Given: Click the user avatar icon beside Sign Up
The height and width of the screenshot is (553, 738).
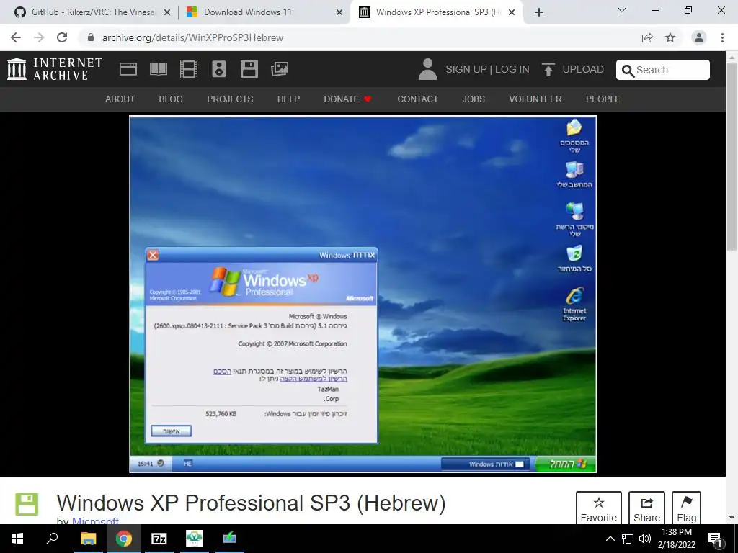Looking at the screenshot, I should coord(428,69).
